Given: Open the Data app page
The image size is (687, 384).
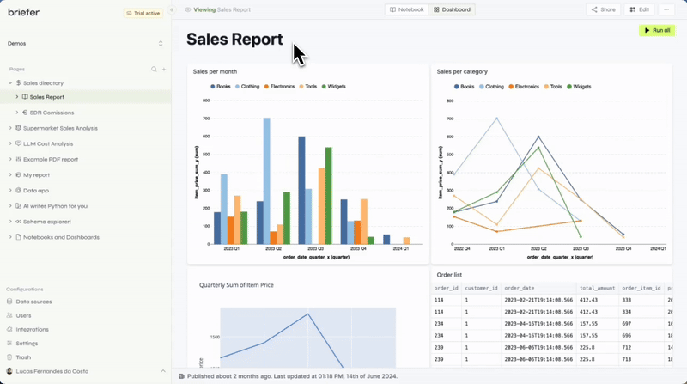Looking at the screenshot, I should [x=36, y=191].
